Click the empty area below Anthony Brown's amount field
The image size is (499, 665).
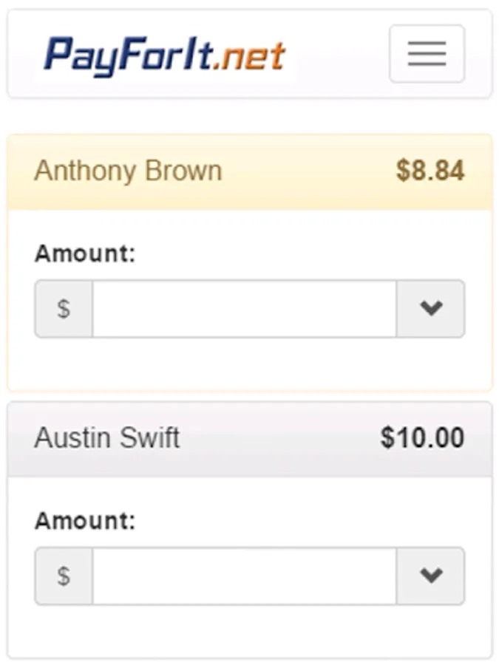249,364
